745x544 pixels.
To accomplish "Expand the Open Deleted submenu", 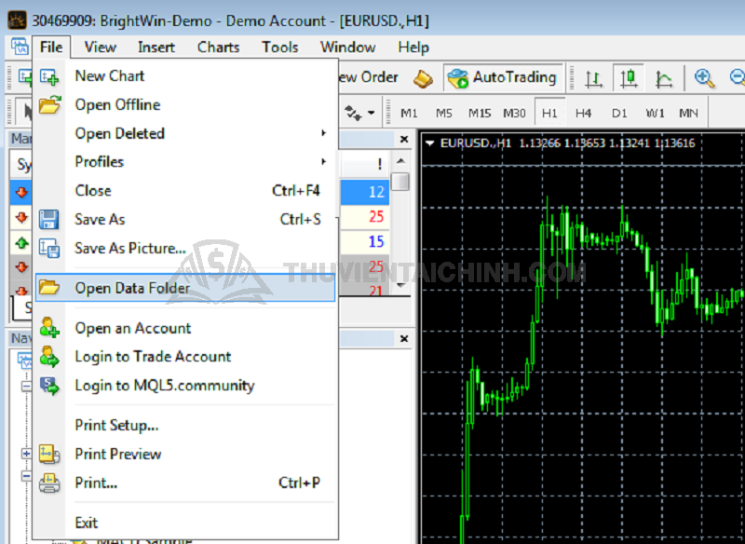I will (x=185, y=133).
